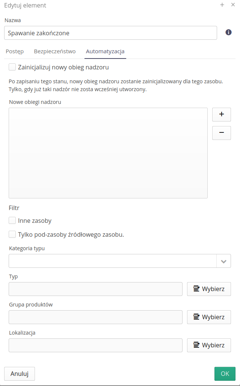Screen dimensions: 240x386
Task: Click the Nazwa text field
Action: pos(110,33)
